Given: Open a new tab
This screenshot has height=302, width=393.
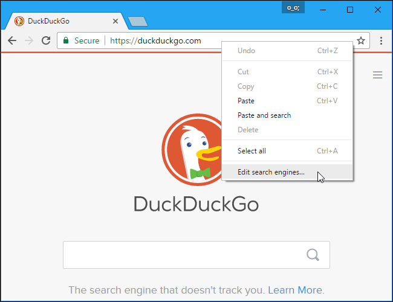Looking at the screenshot, I should (138, 22).
